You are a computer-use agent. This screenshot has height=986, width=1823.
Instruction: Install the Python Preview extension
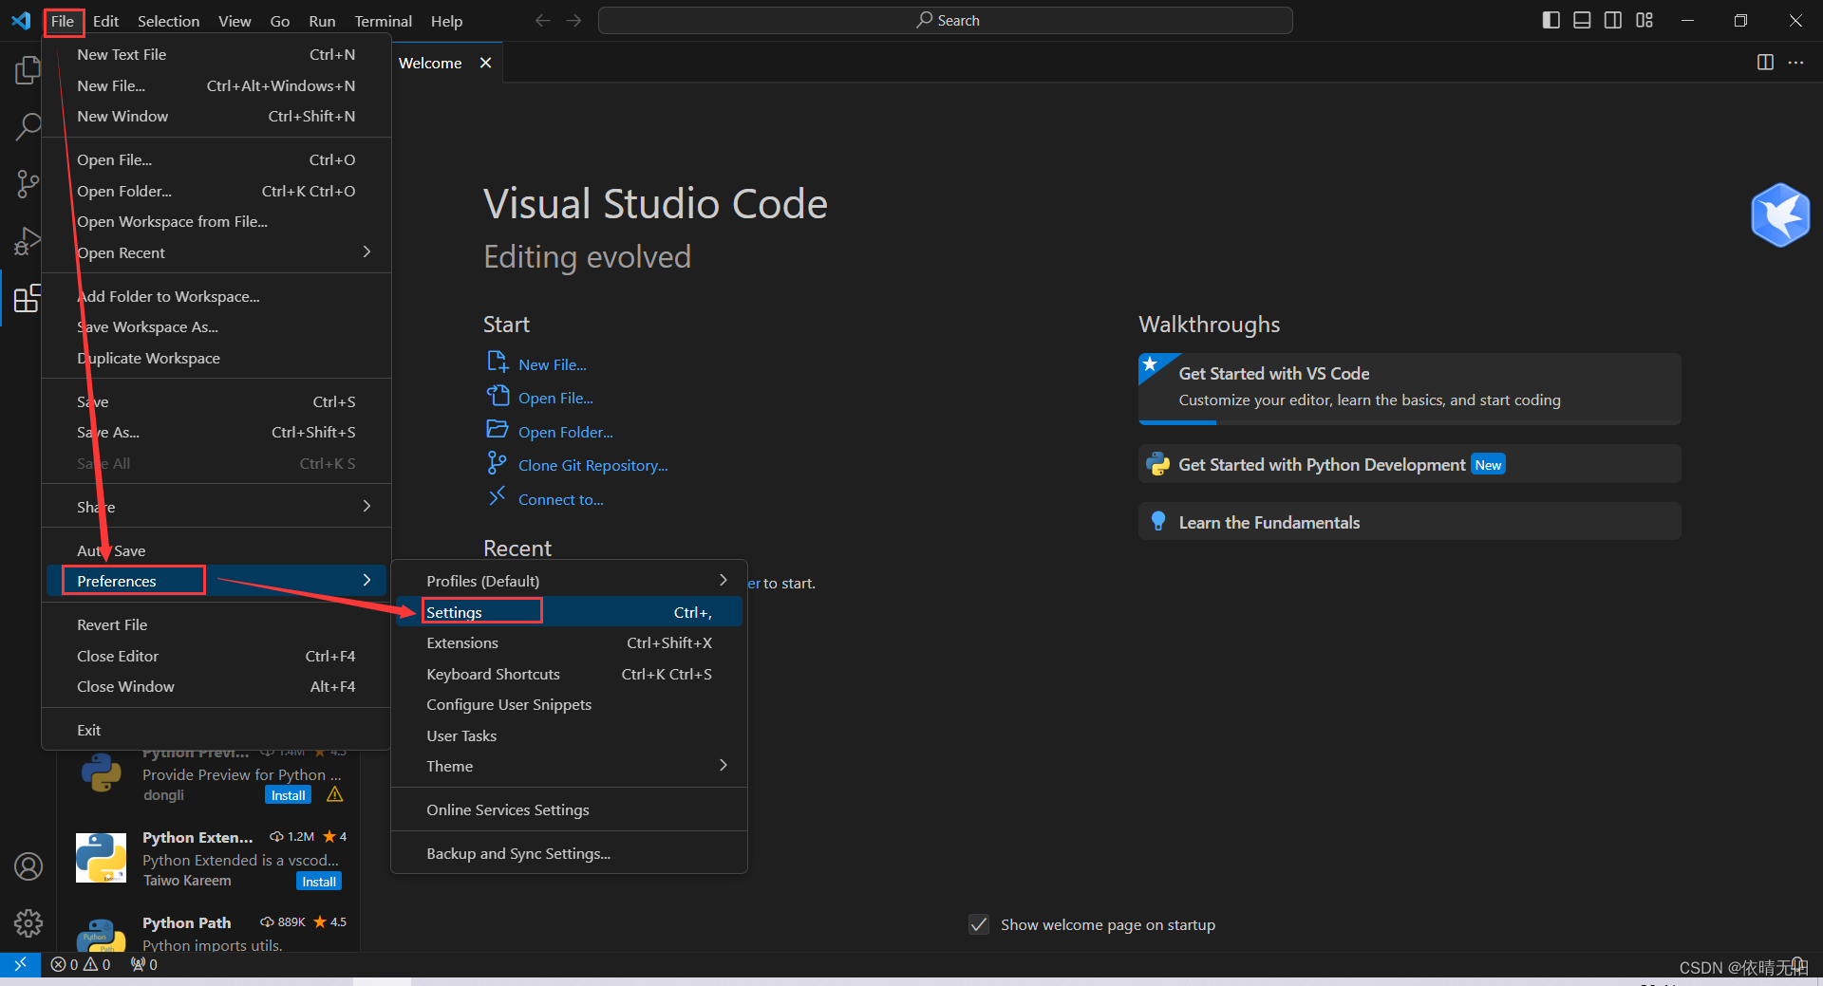(288, 795)
